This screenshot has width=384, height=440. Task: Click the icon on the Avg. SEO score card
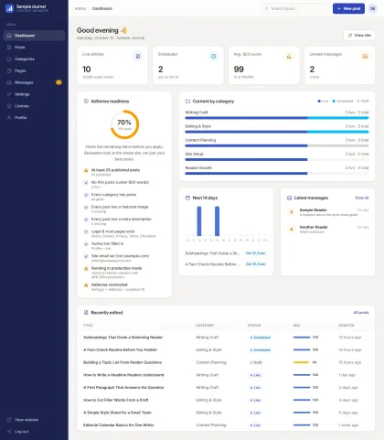coord(289,57)
